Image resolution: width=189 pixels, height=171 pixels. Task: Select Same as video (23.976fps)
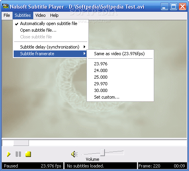pos(120,54)
